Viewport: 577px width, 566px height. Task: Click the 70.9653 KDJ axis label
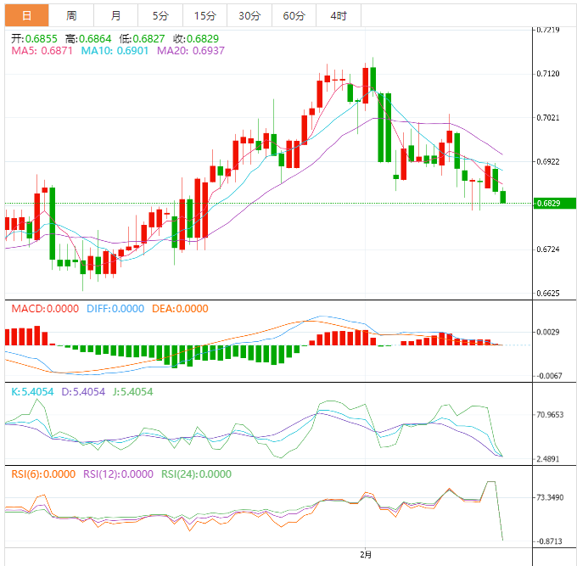(x=550, y=415)
